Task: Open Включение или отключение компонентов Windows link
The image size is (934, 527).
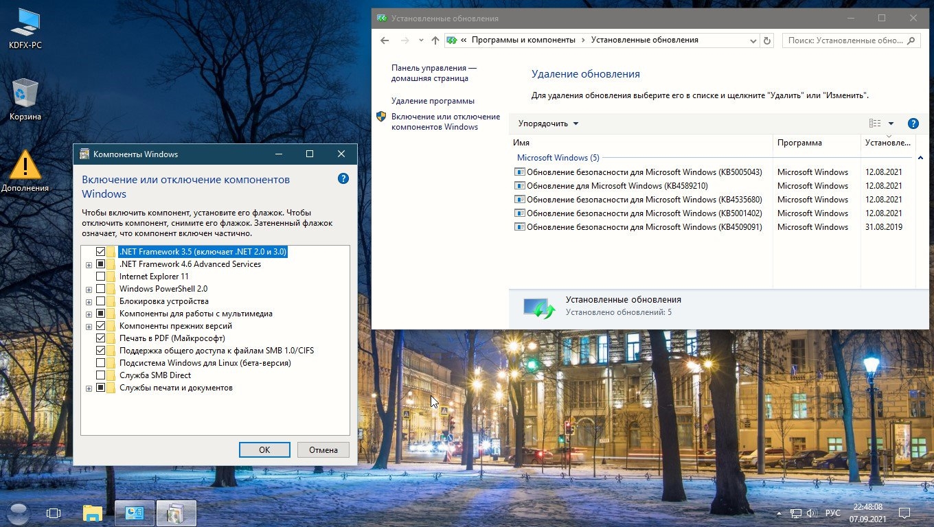Action: click(x=446, y=122)
